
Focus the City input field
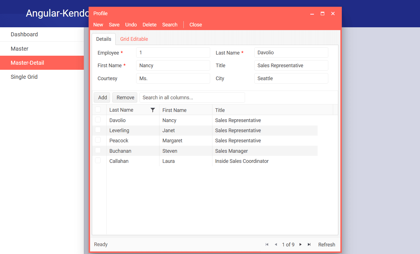(x=291, y=78)
